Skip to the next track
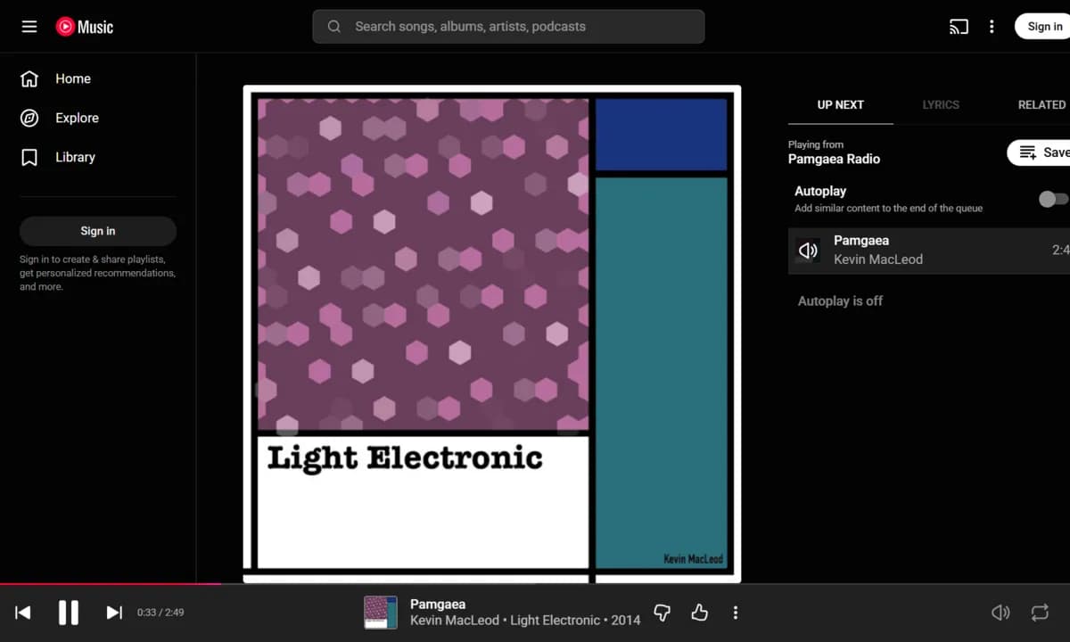Image resolution: width=1070 pixels, height=642 pixels. tap(114, 613)
